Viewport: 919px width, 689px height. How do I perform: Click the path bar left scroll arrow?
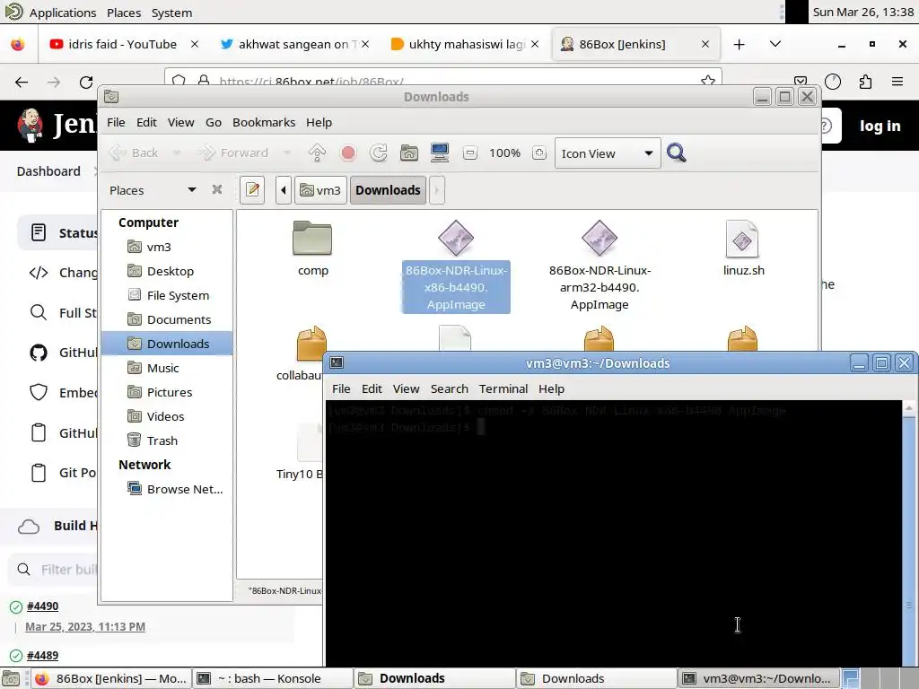pyautogui.click(x=284, y=190)
